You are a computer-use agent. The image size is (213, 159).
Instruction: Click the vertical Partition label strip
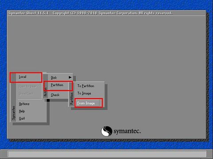click(x=71, y=98)
